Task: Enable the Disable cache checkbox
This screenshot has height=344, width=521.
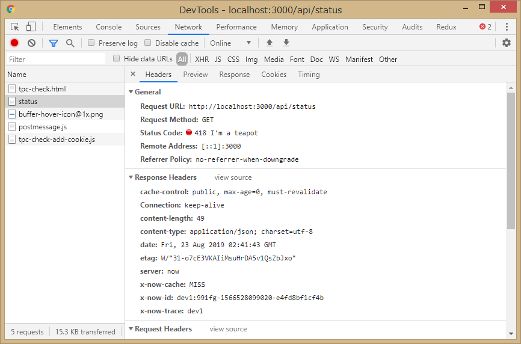Action: point(148,43)
